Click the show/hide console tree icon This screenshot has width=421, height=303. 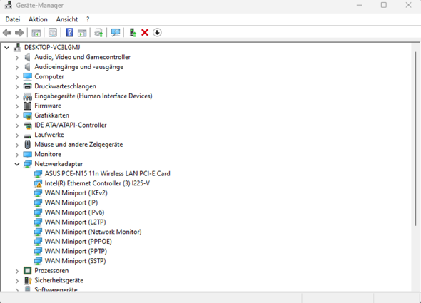pyautogui.click(x=36, y=33)
